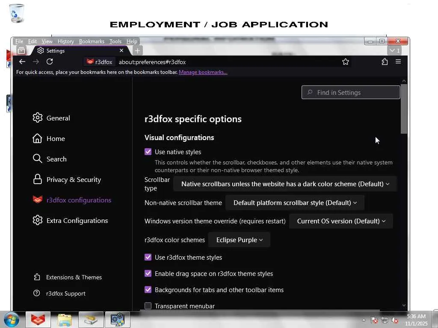Click the muted volume tray icon
This screenshot has width=438, height=328.
tap(395, 320)
